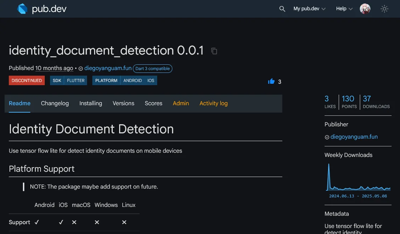
Task: Click the 'Platform Support' heading
Action: pyautogui.click(x=42, y=169)
